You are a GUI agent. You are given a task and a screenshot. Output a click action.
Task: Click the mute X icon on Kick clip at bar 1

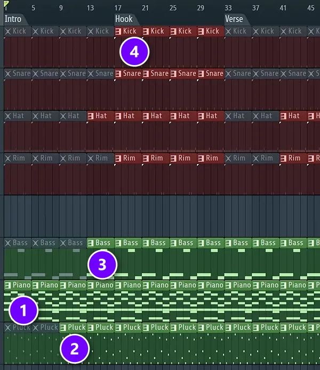point(8,31)
